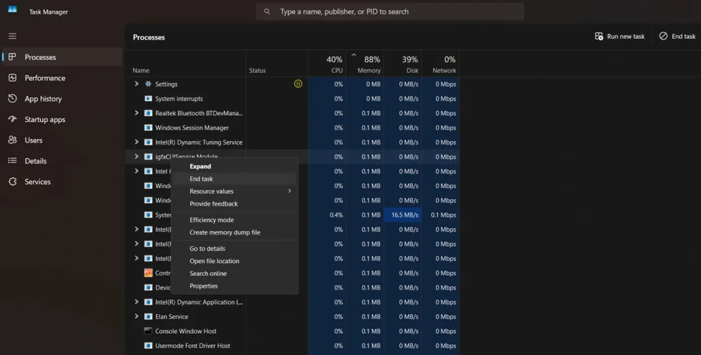
Task: Click the Intel Dynamic Application L... icon
Action: [x=148, y=302]
